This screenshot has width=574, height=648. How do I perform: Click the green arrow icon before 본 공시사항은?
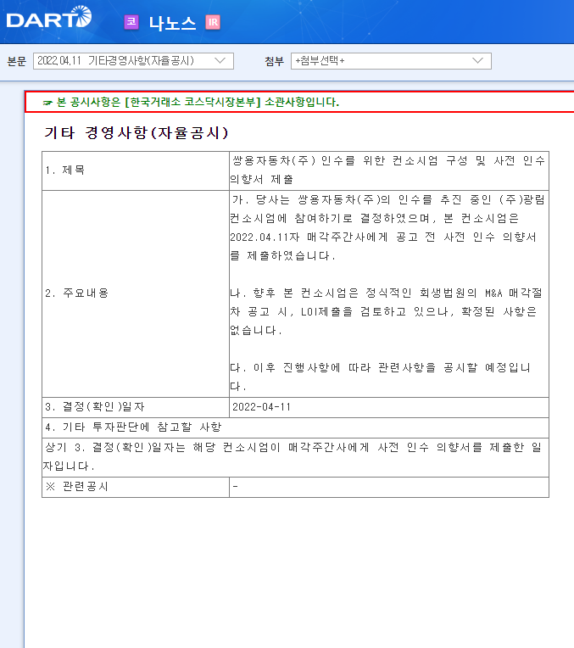[x=48, y=103]
